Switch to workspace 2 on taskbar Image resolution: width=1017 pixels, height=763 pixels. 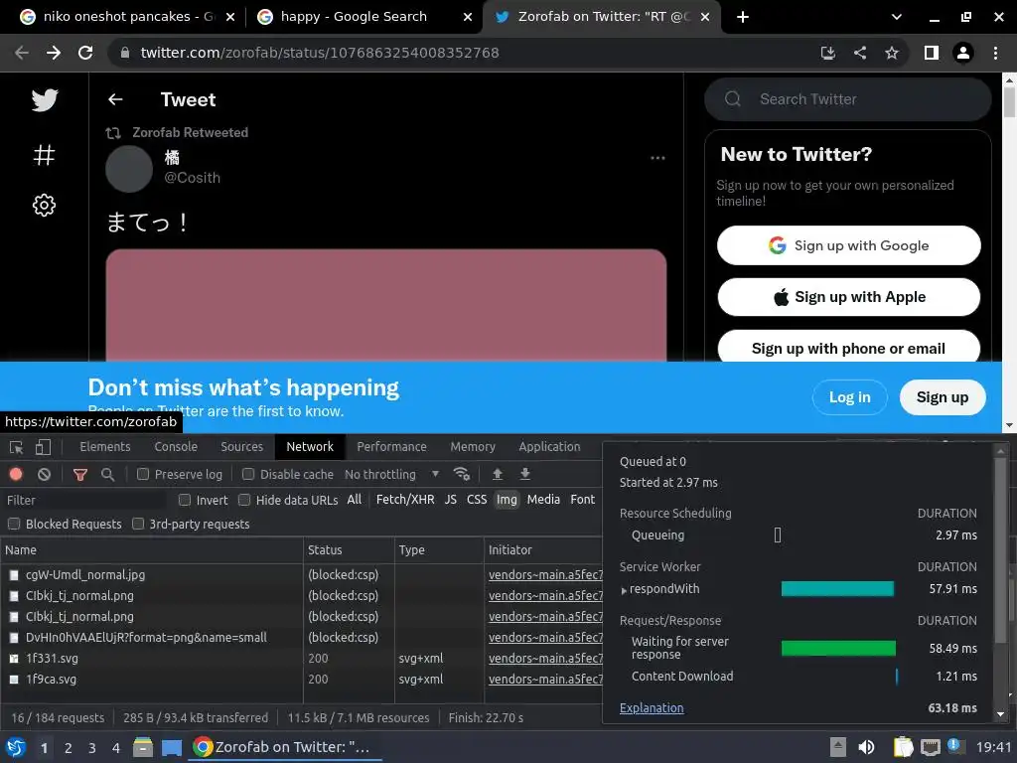69,748
